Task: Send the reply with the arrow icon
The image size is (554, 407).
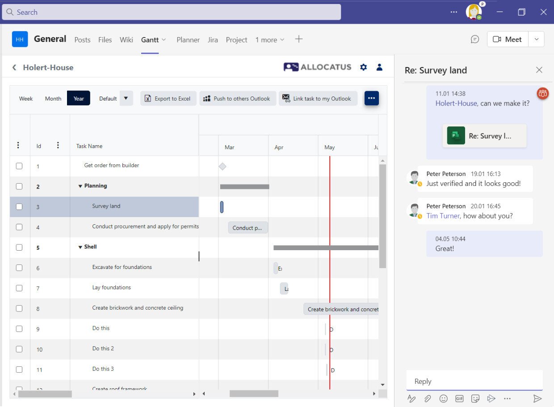Action: [537, 399]
